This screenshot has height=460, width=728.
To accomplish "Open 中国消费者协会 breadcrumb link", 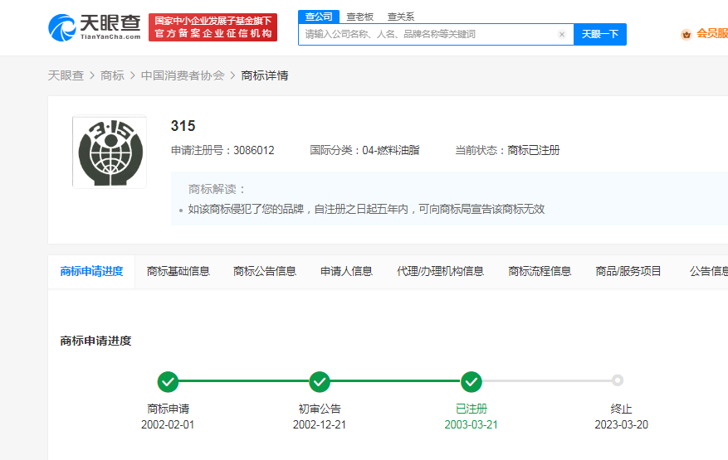I will click(x=183, y=75).
